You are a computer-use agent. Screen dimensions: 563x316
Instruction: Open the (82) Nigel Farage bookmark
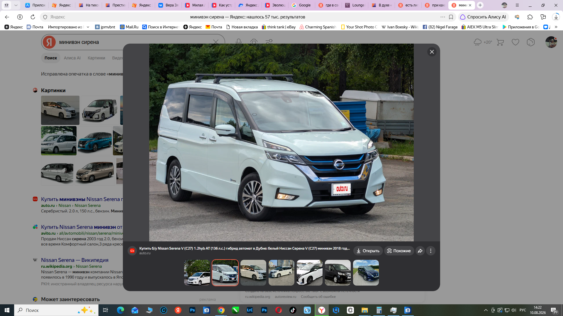tap(440, 27)
